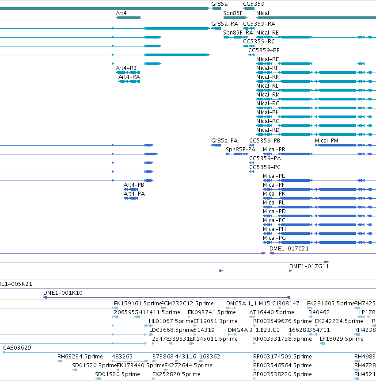
Task: Click the Mical-RG transcript label
Action: [268, 121]
